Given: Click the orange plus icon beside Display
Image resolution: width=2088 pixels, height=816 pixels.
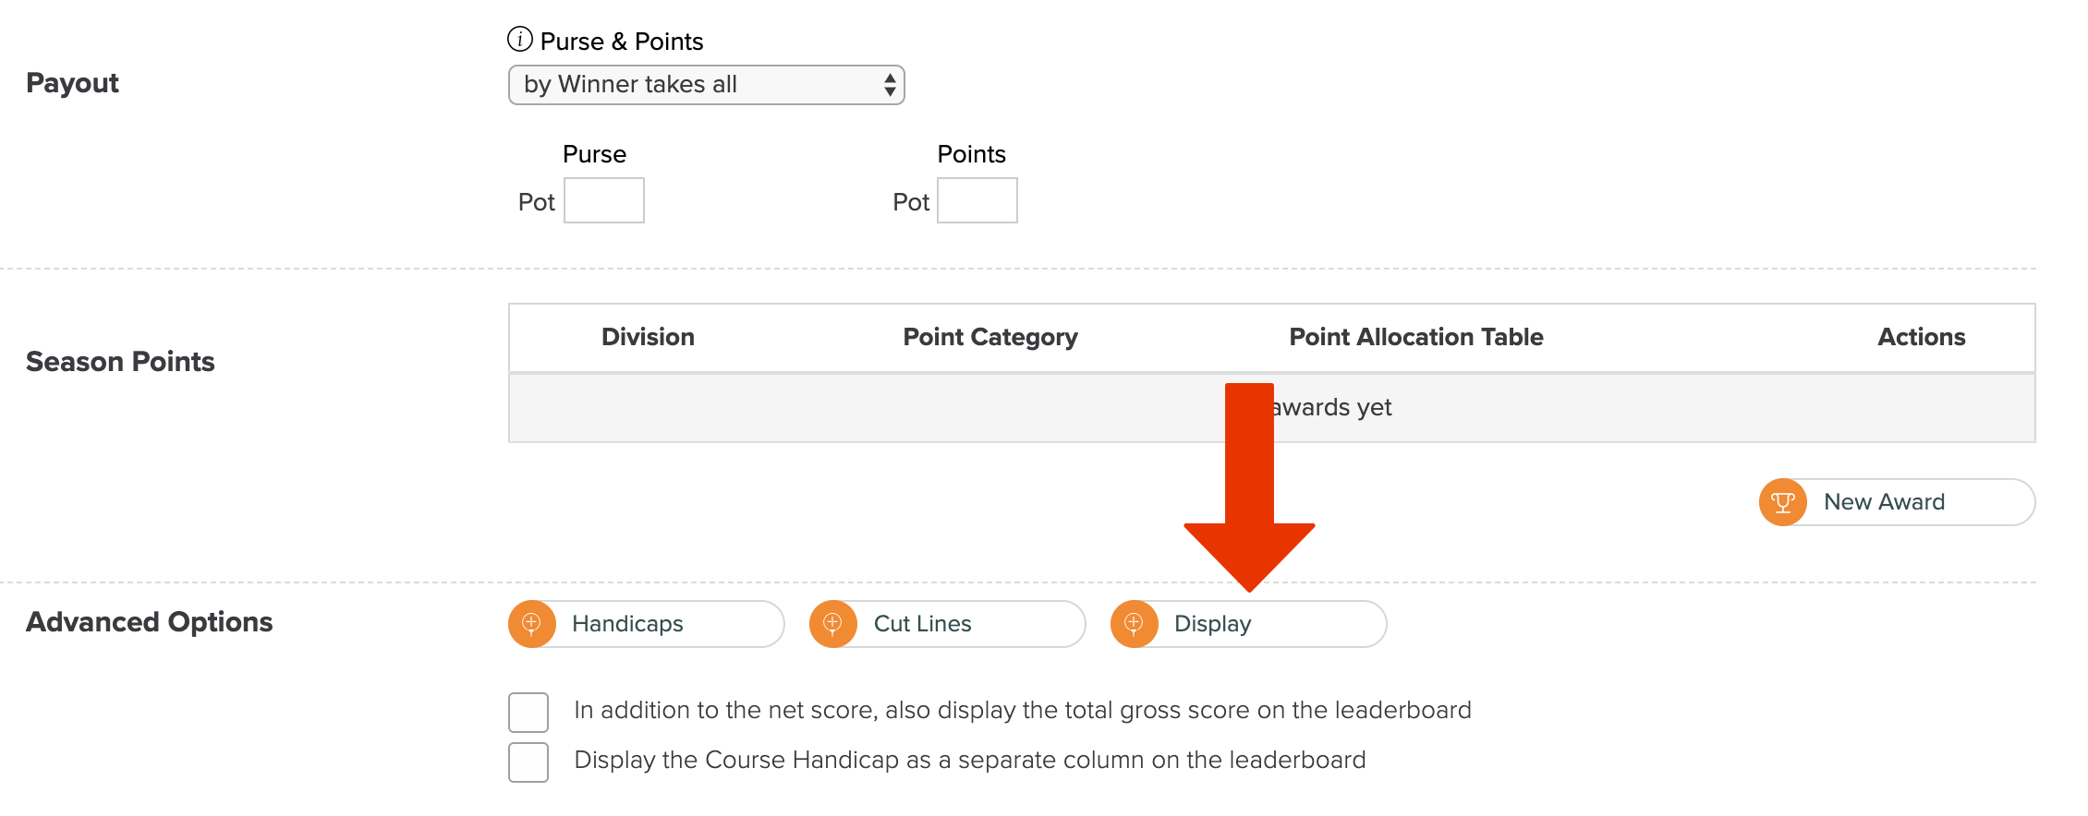Looking at the screenshot, I should pyautogui.click(x=1134, y=624).
